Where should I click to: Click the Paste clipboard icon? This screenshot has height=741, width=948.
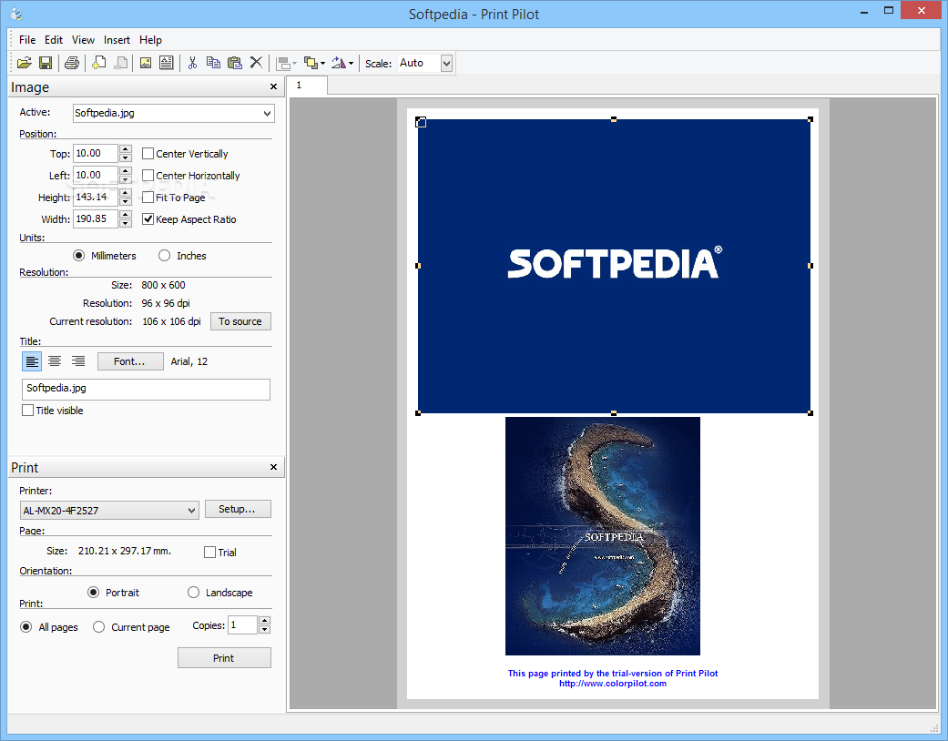[235, 63]
